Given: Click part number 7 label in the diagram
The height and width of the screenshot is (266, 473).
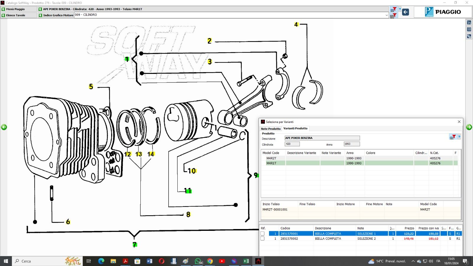Looking at the screenshot, I should pyautogui.click(x=135, y=244).
